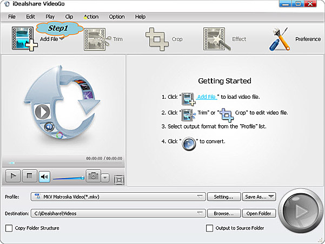Screen dimensions: 325x244
Task: Click the play button under preview
Action: (13, 176)
